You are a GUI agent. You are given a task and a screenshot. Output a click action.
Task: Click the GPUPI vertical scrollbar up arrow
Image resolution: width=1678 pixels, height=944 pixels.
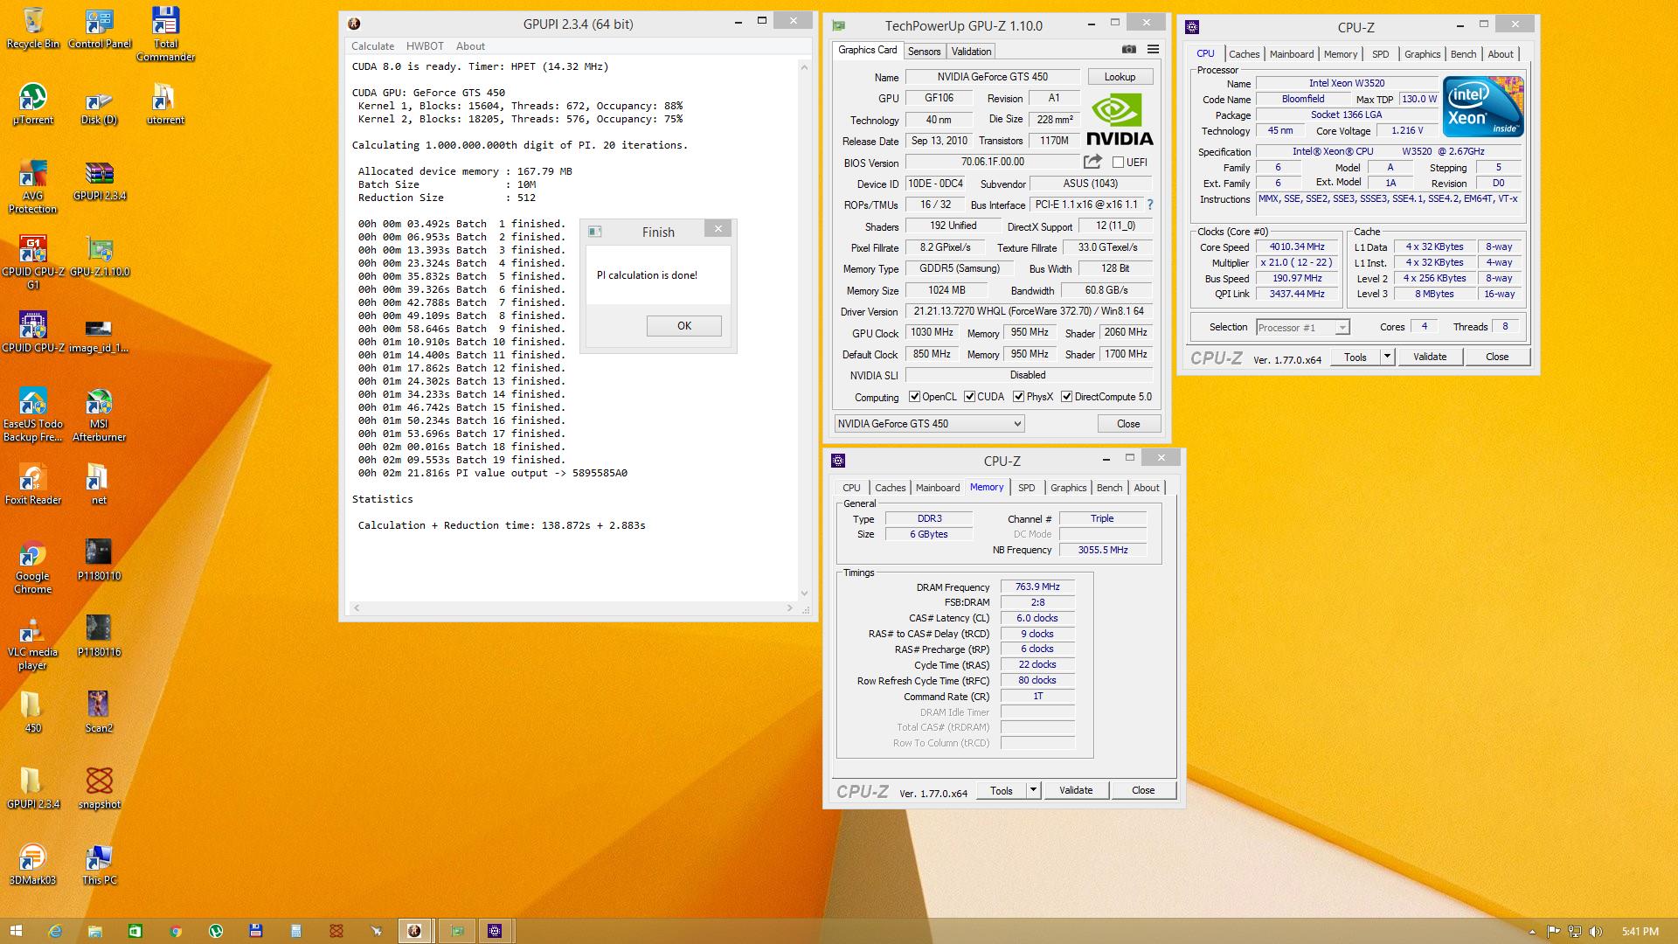pos(804,66)
